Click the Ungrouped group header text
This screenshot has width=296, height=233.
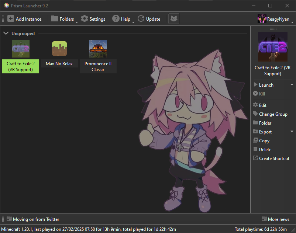pos(23,34)
